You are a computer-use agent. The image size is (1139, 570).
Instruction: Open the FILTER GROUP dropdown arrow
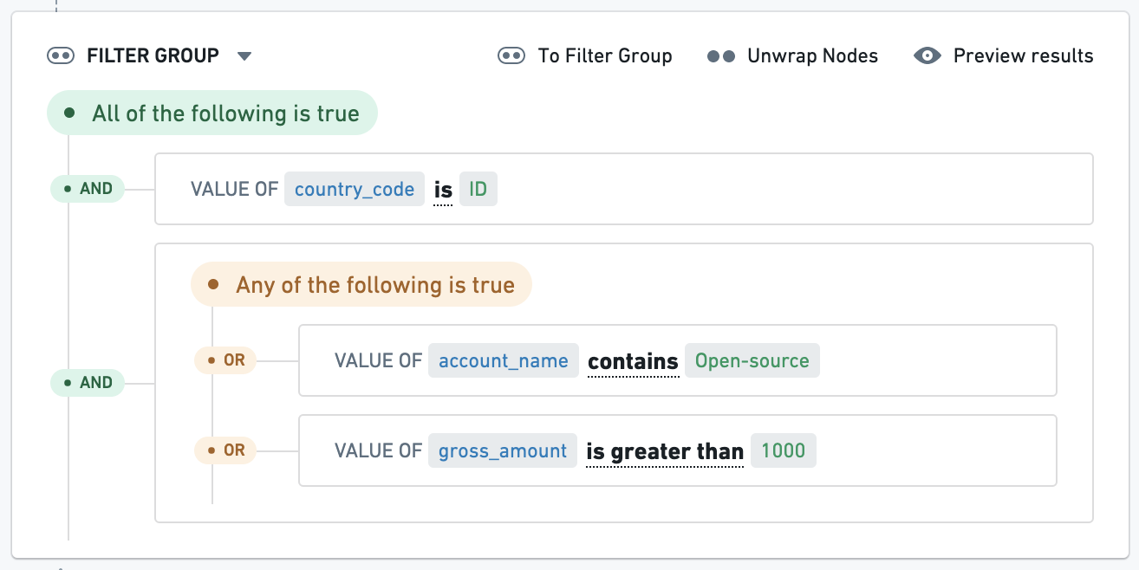(244, 56)
